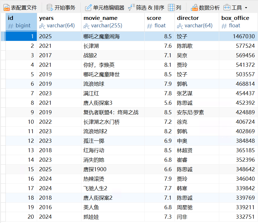
Task: Expand the 工具 dropdown arrow
Action: (246, 8)
